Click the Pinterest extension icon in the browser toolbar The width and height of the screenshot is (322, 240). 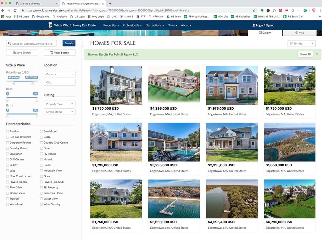point(280,10)
